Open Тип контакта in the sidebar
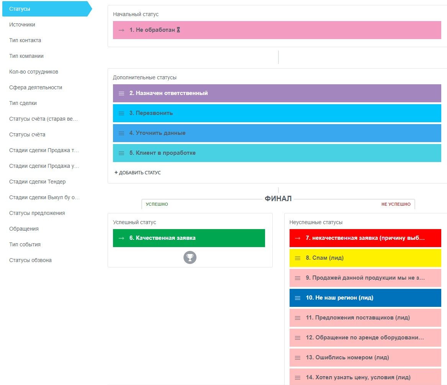Screen dimensions: 447x385 [25, 40]
